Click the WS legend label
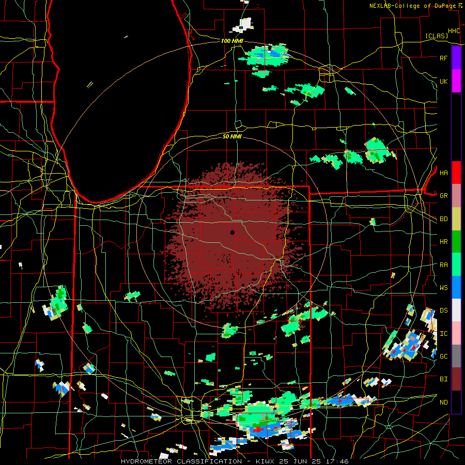The height and width of the screenshot is (465, 465). 443,287
